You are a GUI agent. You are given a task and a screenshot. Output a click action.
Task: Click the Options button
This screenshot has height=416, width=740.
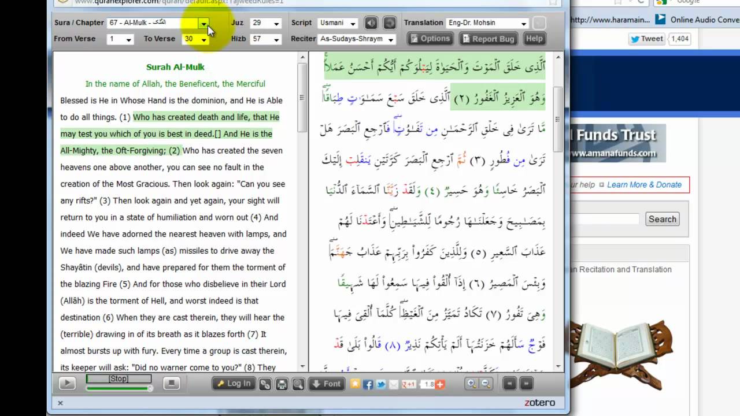[x=430, y=39]
